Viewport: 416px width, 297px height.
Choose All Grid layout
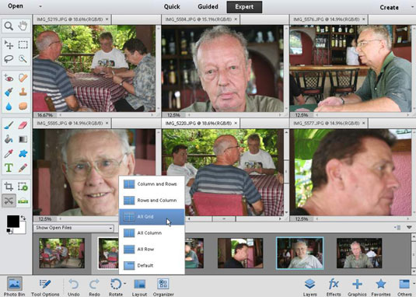tap(152, 217)
